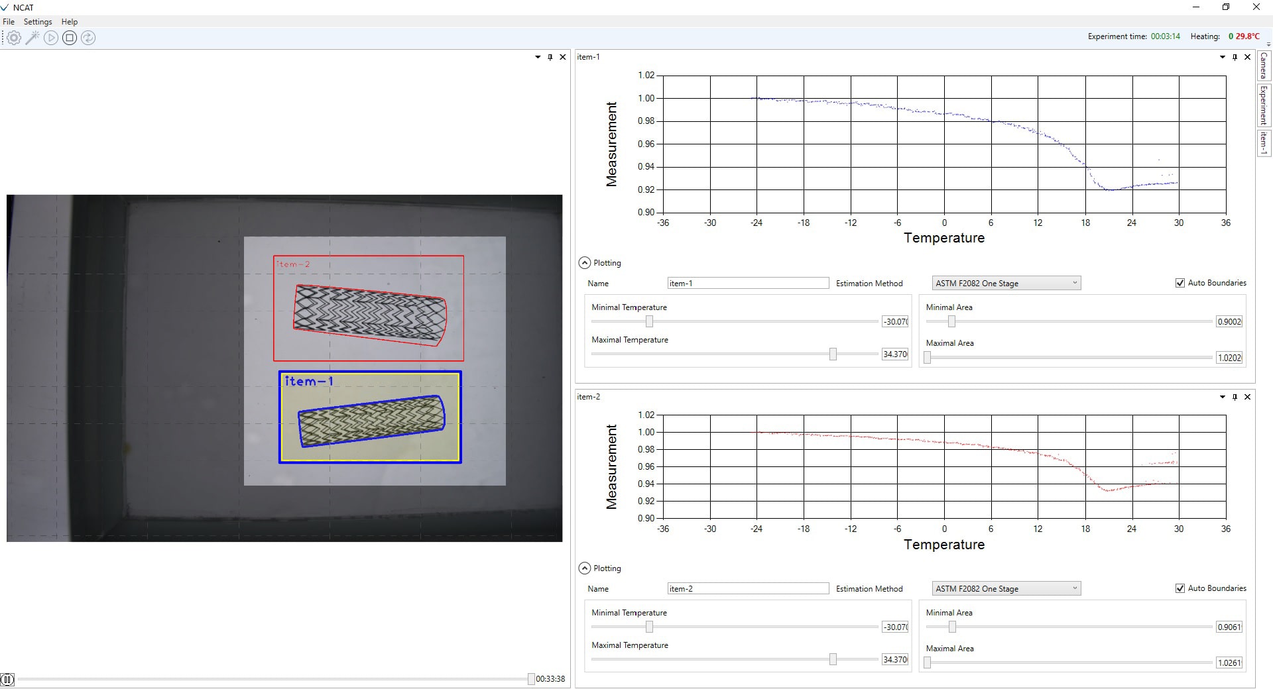Open the Settings menu
The height and width of the screenshot is (689, 1273).
click(x=37, y=21)
